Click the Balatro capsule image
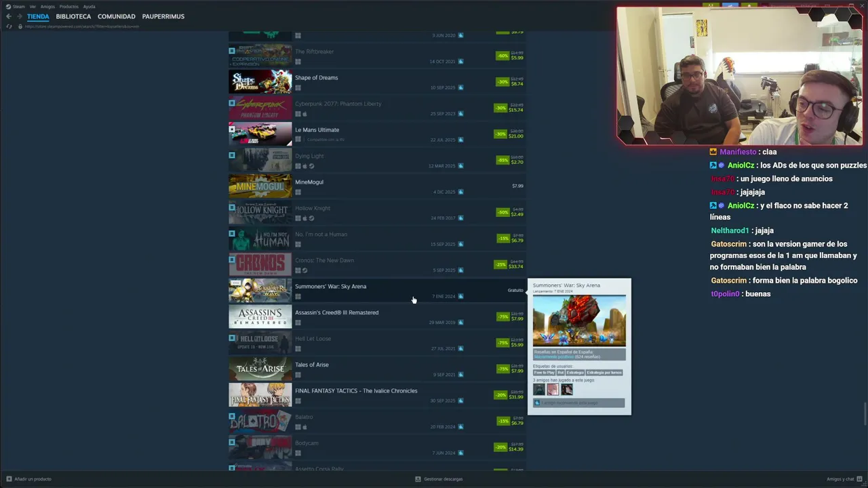The height and width of the screenshot is (488, 868). (260, 422)
